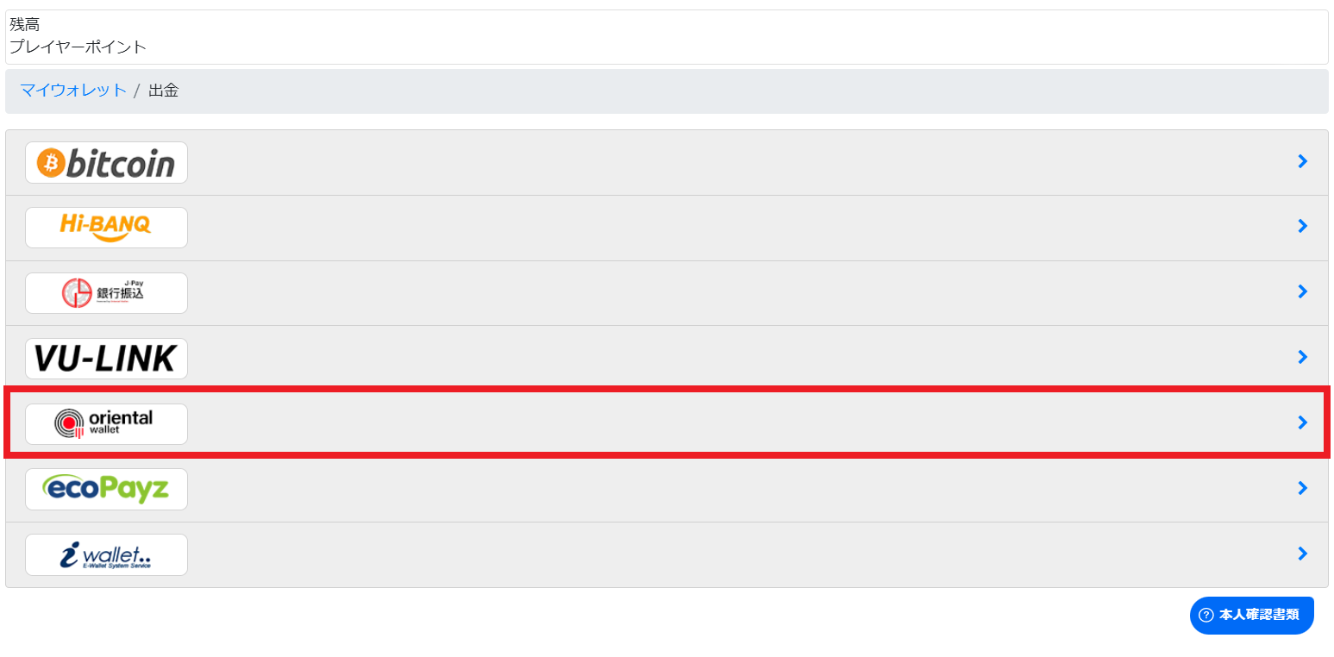Screen dimensions: 1334x657
Task: Open Hi-BANQ via its right chevron
Action: pos(1303,226)
